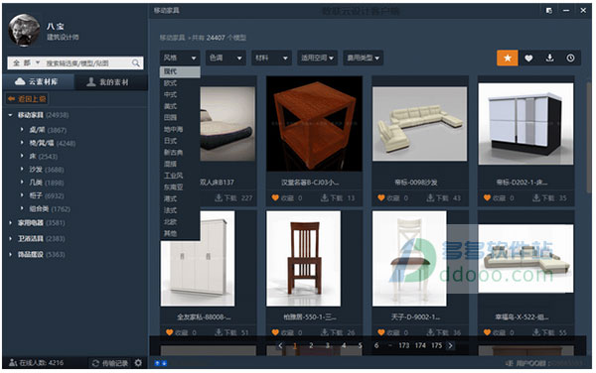This screenshot has height=373, width=596.
Task: Select 其他 style option
Action: [180, 233]
